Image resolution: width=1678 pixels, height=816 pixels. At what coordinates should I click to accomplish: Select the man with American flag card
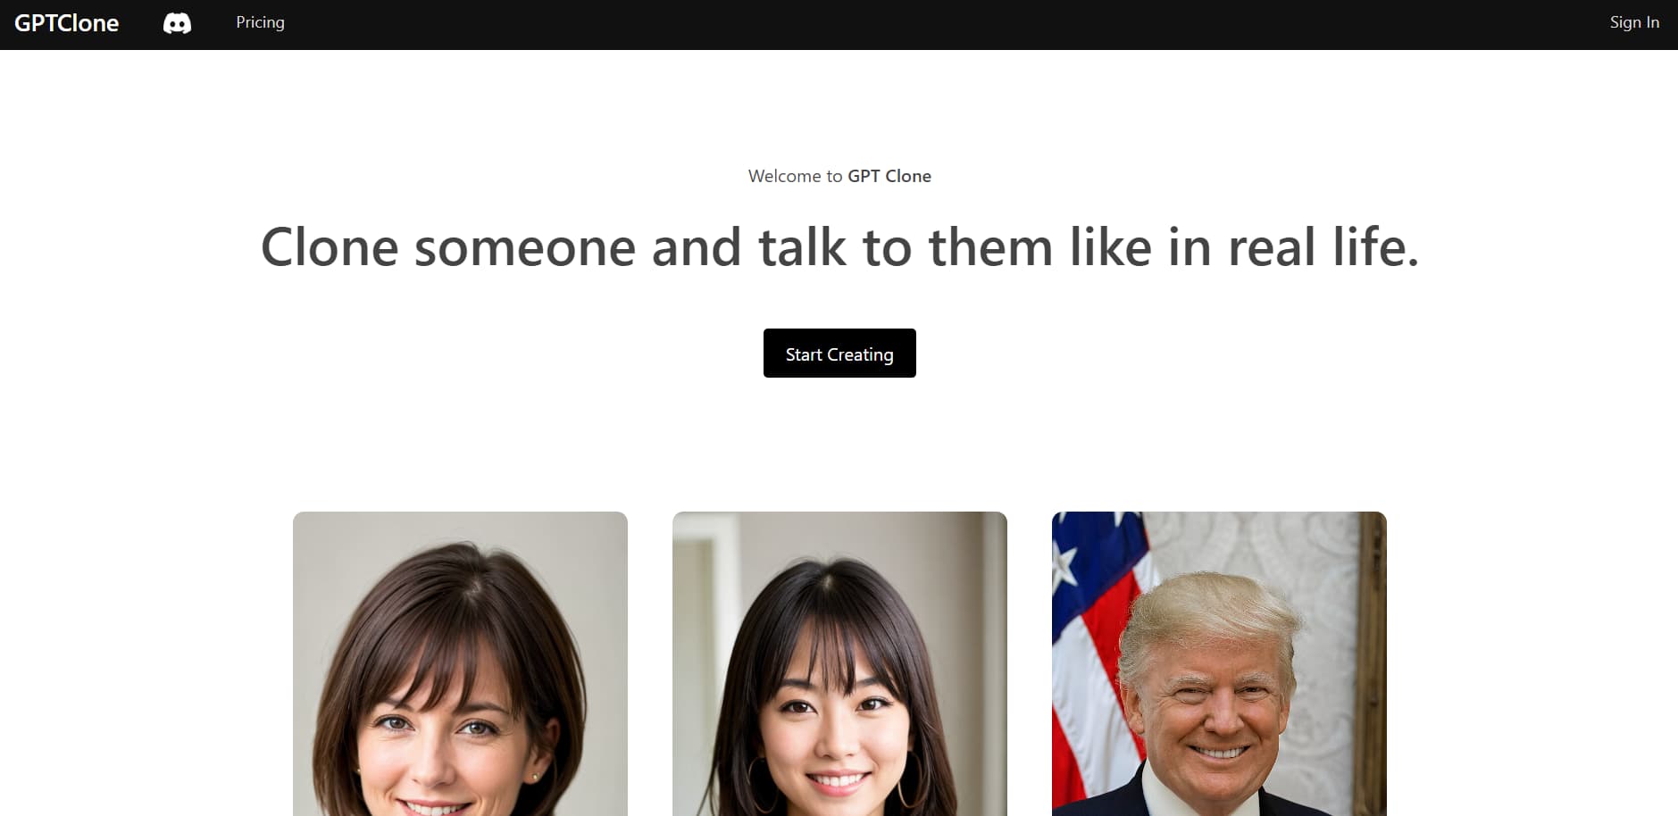coord(1219,663)
